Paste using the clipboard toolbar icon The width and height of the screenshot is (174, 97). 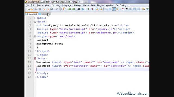[64, 9]
